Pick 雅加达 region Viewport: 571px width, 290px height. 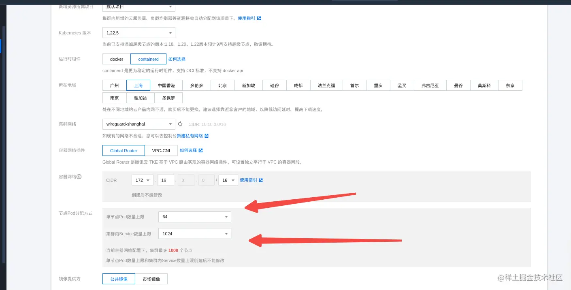(141, 98)
